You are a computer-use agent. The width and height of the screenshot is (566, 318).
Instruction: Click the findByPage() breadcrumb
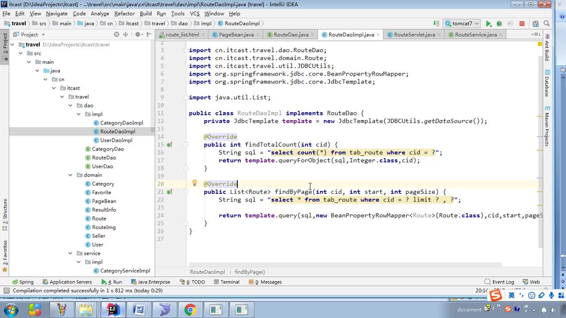click(x=250, y=272)
